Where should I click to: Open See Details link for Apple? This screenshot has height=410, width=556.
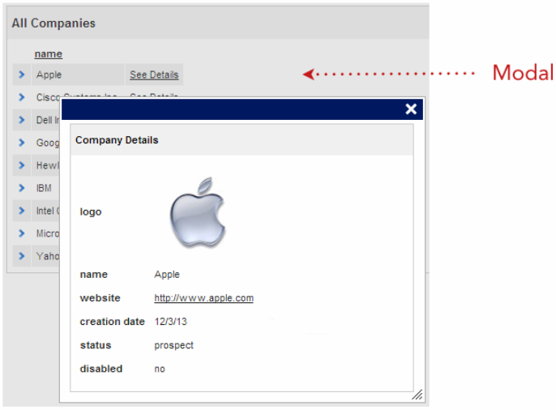(x=154, y=75)
